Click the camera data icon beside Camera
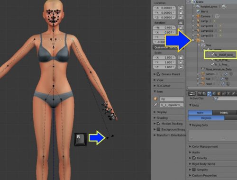This screenshot has height=180, width=237. tap(217, 16)
